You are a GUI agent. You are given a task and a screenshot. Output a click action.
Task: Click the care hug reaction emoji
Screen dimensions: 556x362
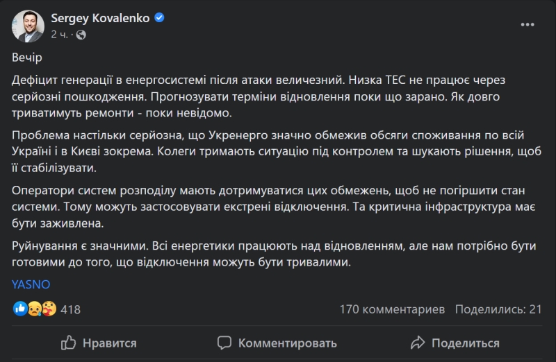(47, 309)
